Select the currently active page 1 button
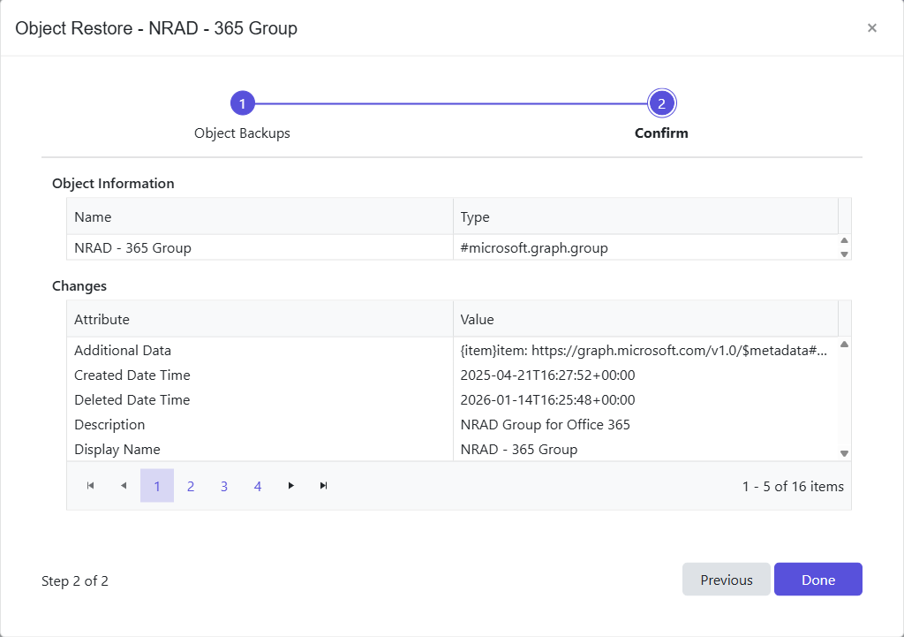Image resolution: width=904 pixels, height=637 pixels. tap(157, 485)
